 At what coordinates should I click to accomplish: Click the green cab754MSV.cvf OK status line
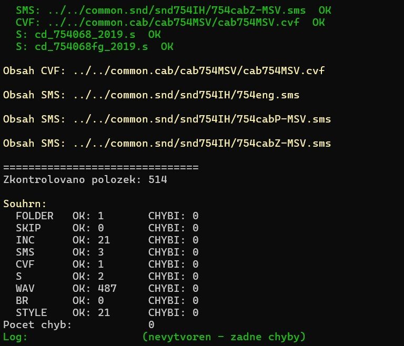click(x=170, y=22)
